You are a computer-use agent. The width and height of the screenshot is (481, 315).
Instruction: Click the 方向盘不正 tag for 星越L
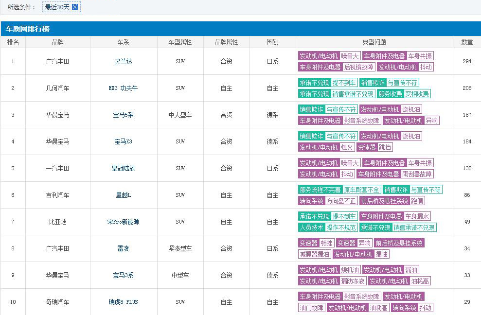pos(341,201)
